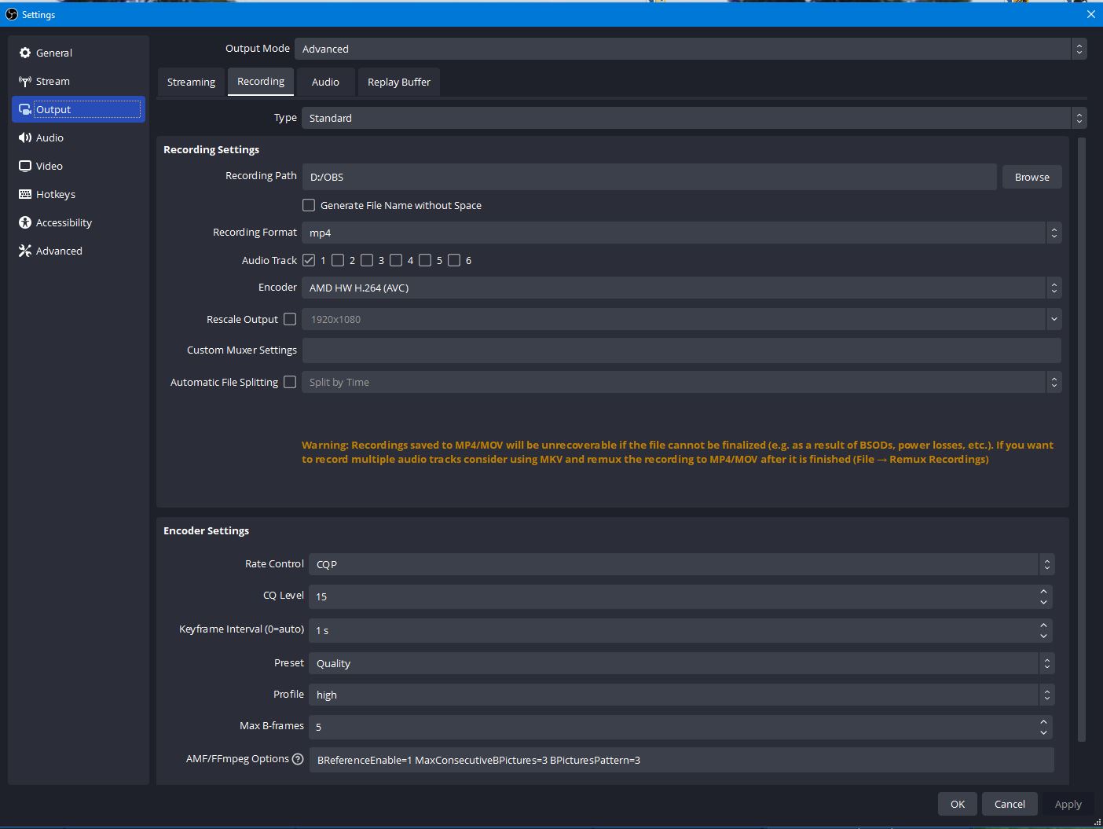
Task: Select the Recording tab
Action: click(261, 82)
